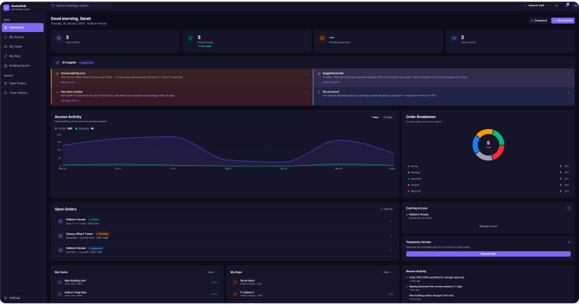Click the Request Pass button
This screenshot has width=579, height=305.
[x=488, y=254]
